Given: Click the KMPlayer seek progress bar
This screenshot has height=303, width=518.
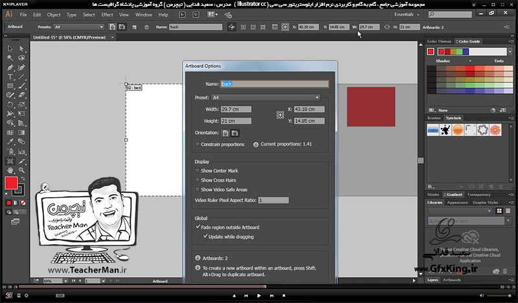Looking at the screenshot, I should click(x=258, y=287).
